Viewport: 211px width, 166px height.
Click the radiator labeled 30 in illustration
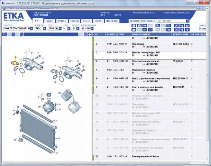(x=38, y=129)
